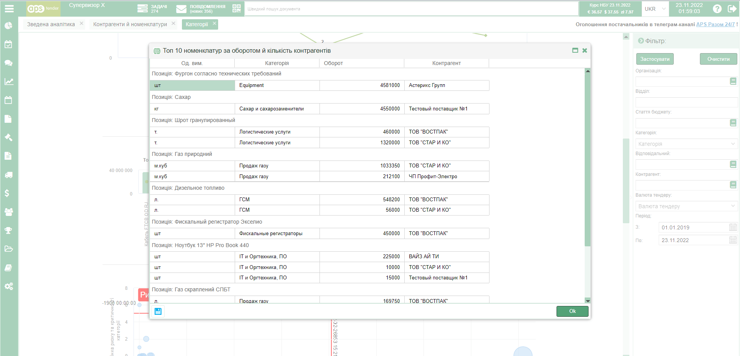Click the logout icon
This screenshot has width=740, height=356.
(732, 8)
